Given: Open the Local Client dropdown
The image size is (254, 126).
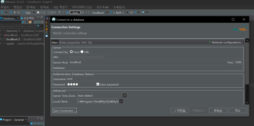Looking at the screenshot, I should [x=121, y=101].
